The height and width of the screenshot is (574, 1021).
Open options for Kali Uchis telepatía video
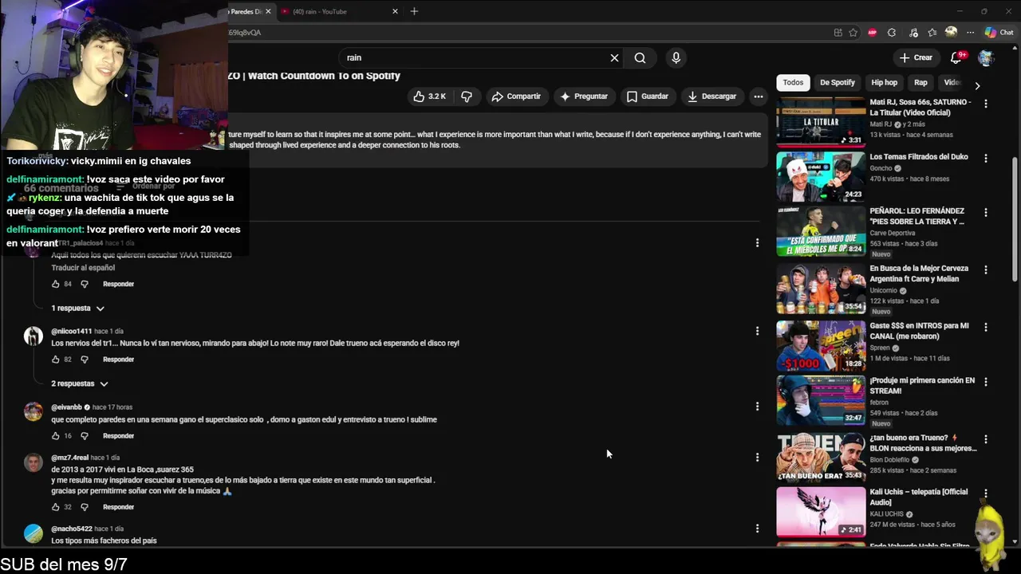pos(986,493)
